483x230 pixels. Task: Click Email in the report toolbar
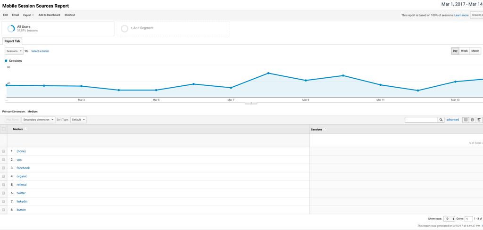pyautogui.click(x=16, y=15)
